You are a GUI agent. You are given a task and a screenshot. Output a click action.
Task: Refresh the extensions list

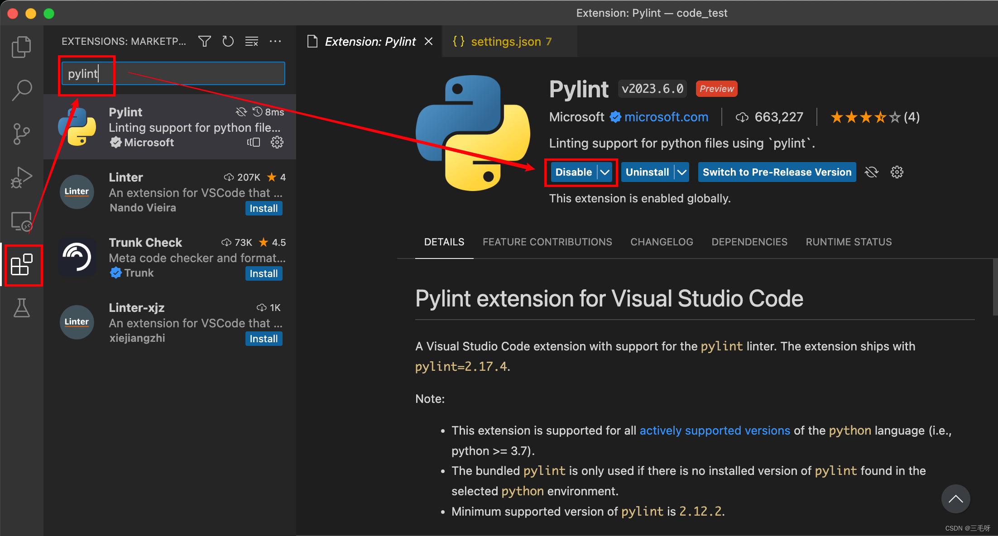click(x=228, y=42)
